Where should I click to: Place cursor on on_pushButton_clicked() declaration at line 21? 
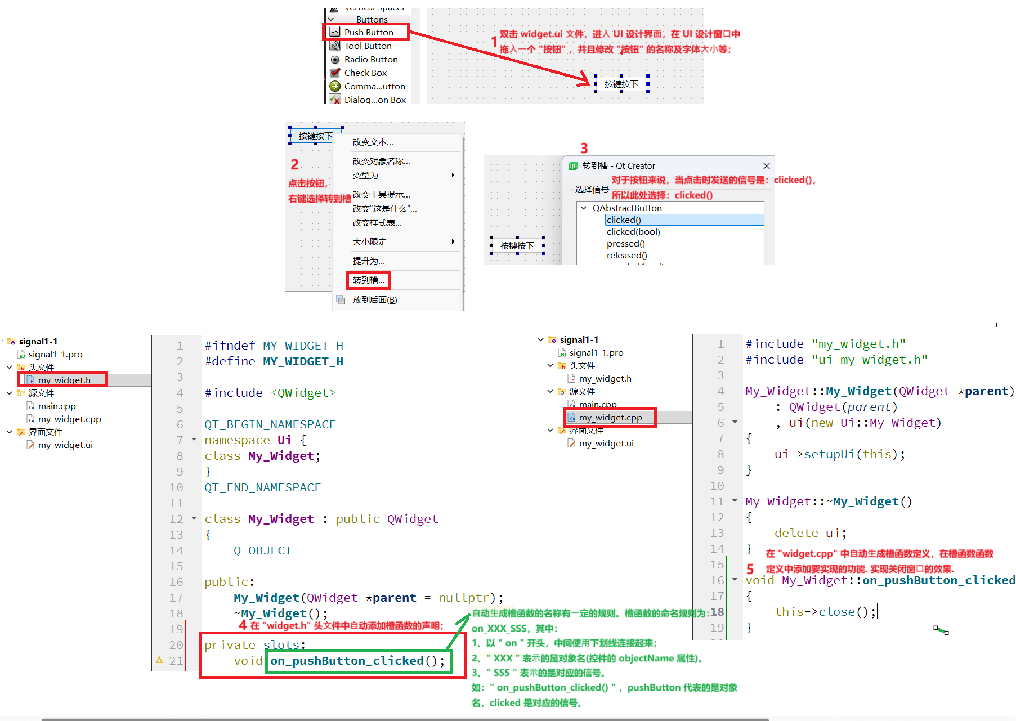[357, 661]
